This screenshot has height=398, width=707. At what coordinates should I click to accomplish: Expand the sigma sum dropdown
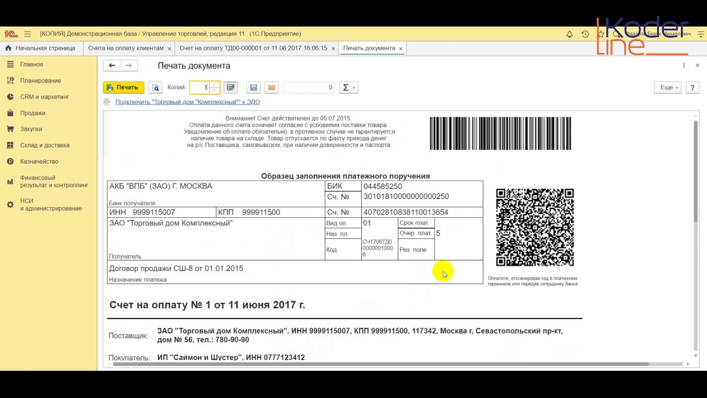(349, 87)
